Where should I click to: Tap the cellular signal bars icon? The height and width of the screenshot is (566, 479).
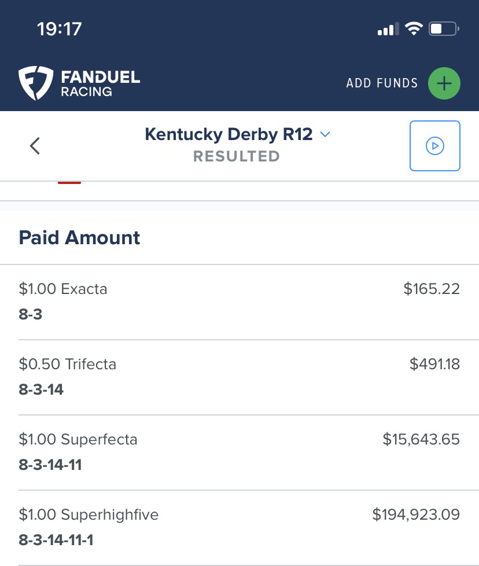point(388,29)
